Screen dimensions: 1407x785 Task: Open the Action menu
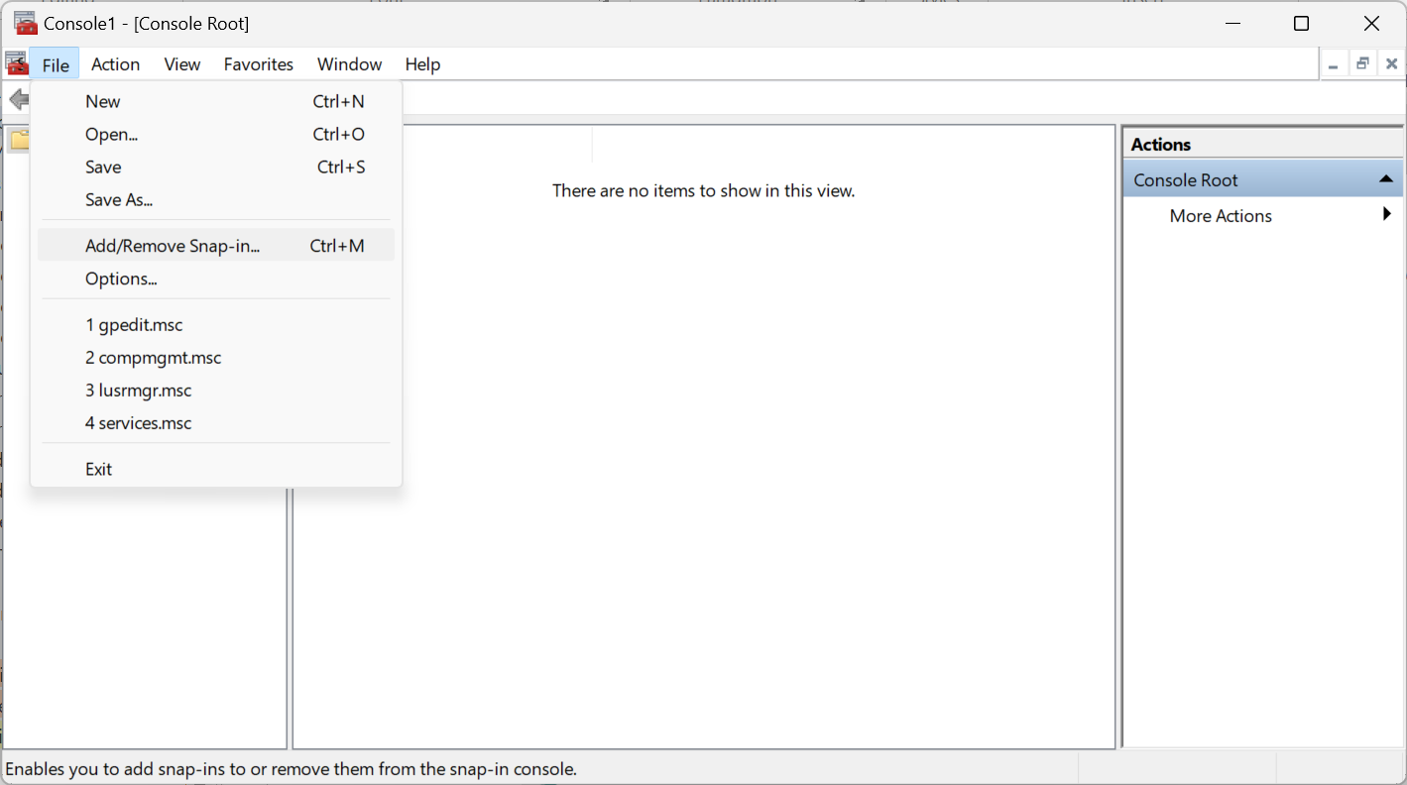pyautogui.click(x=115, y=64)
